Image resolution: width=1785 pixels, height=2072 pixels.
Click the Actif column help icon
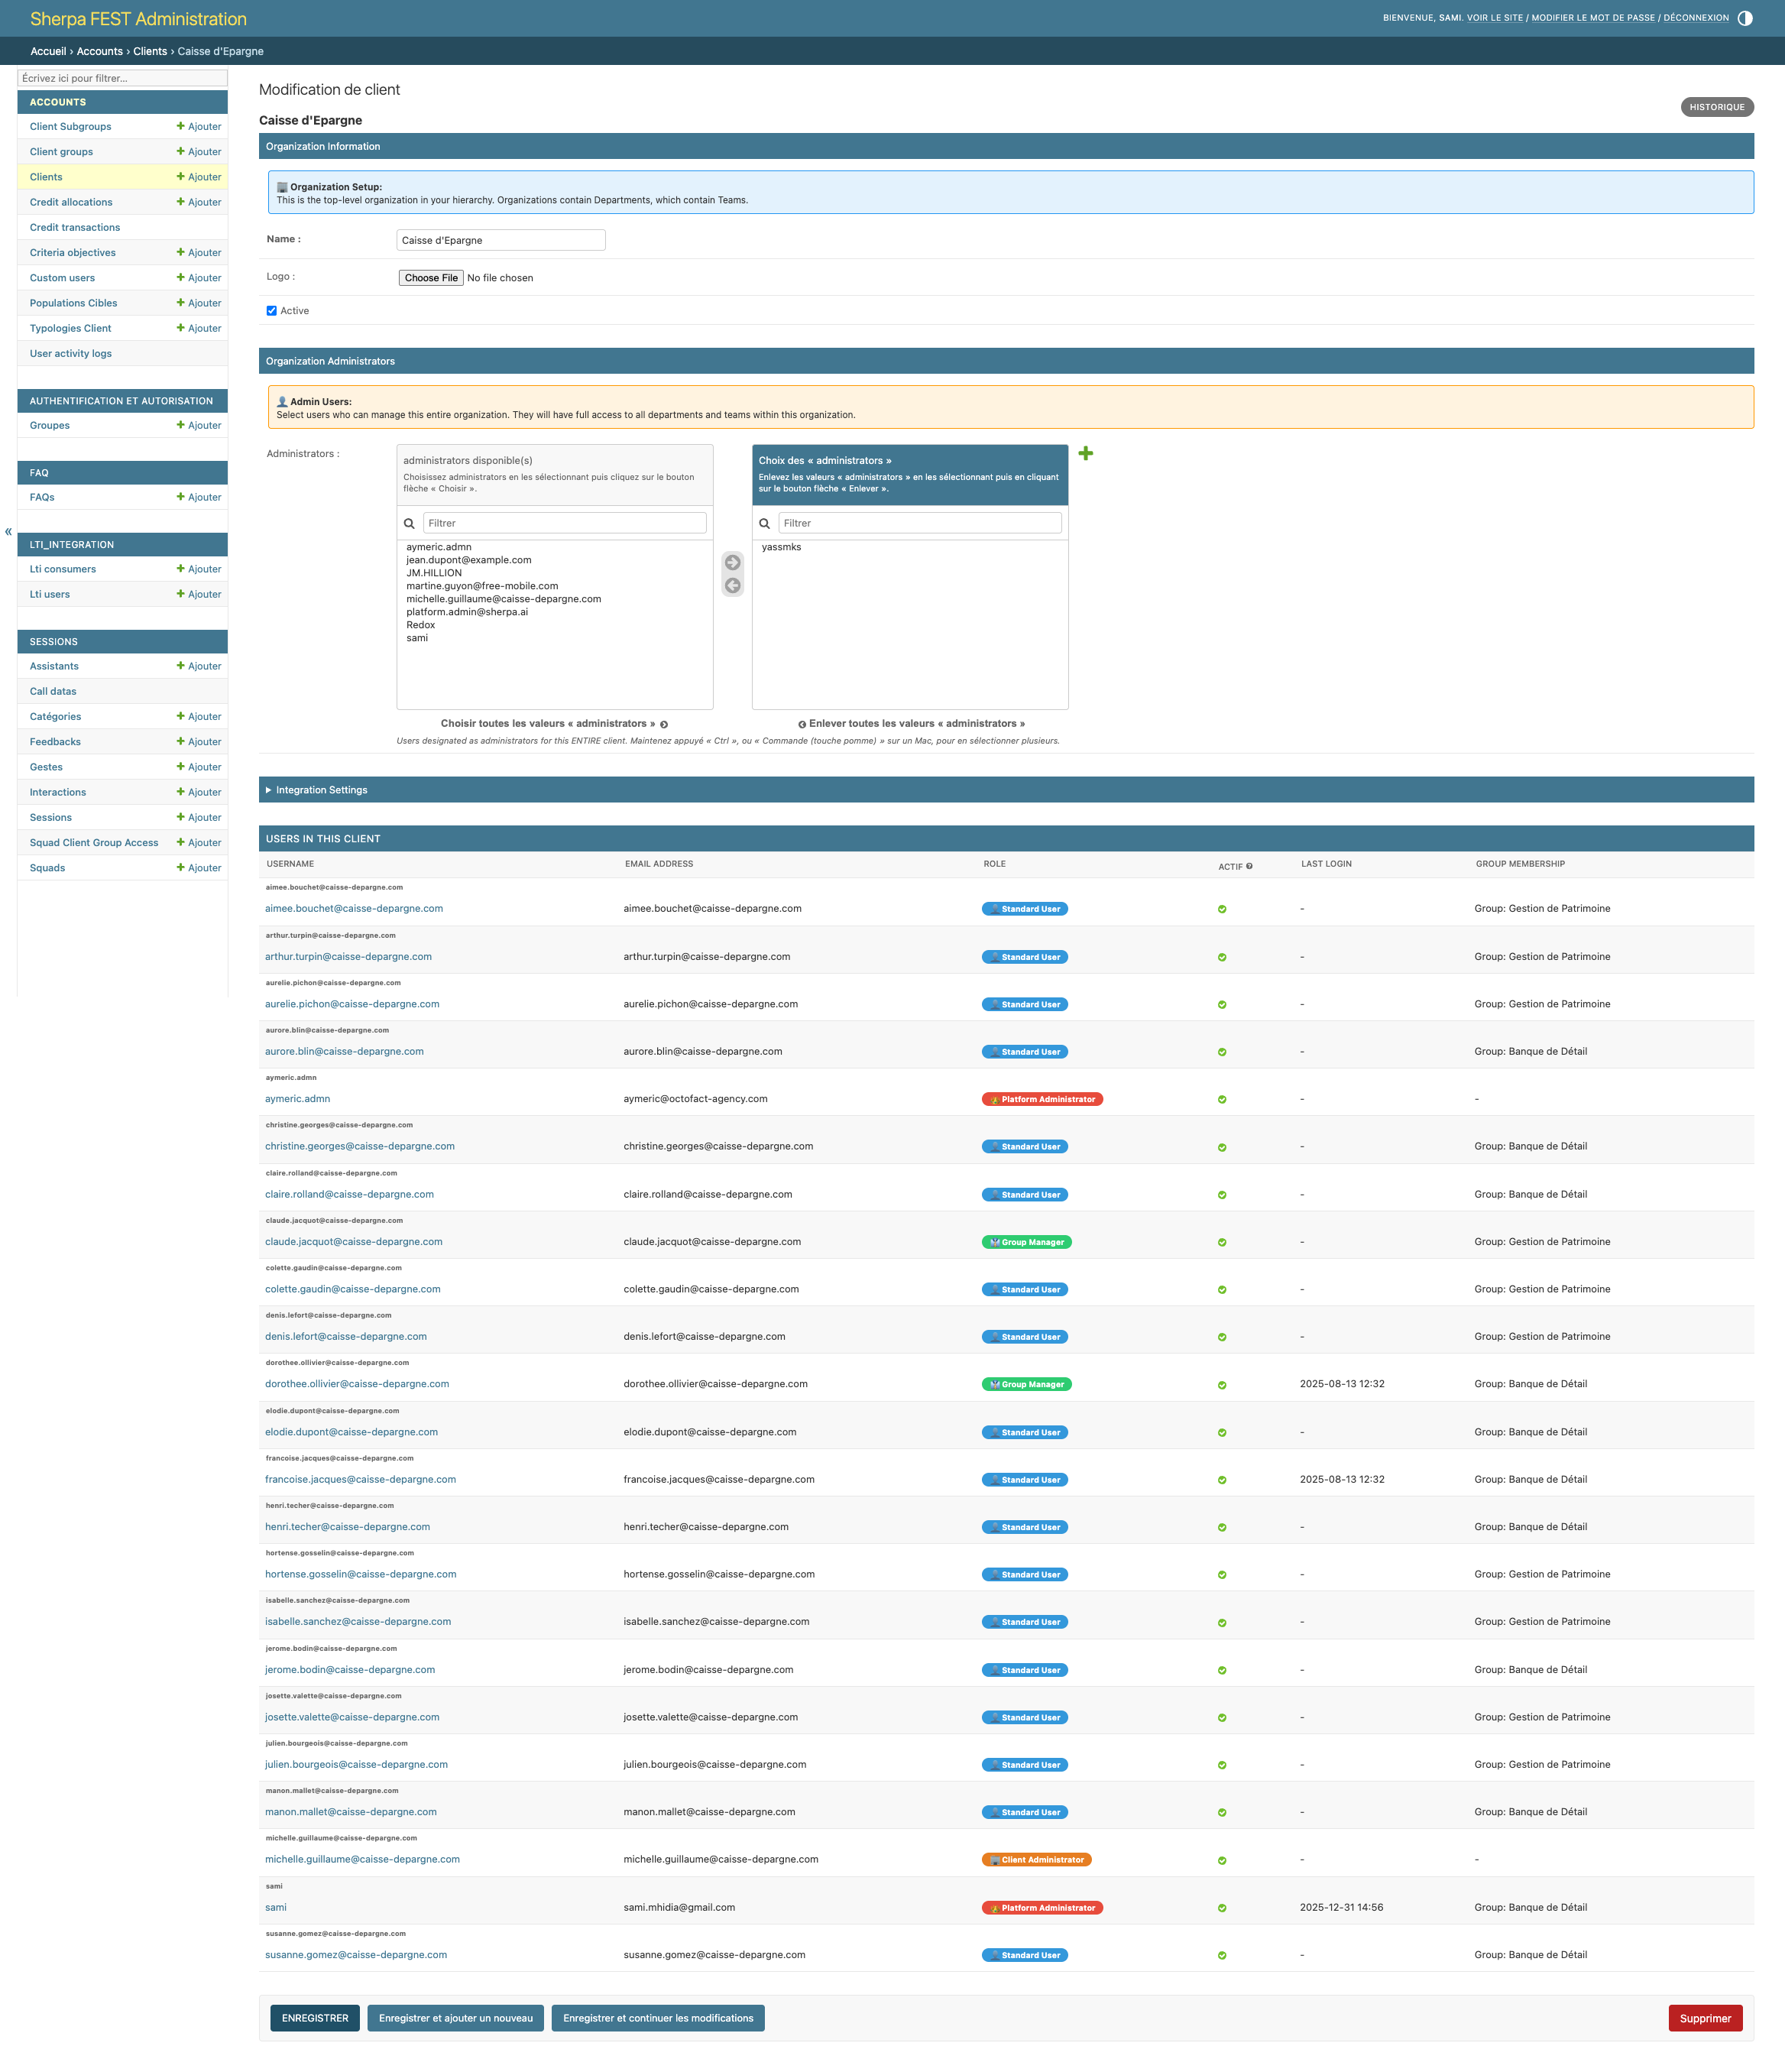click(1249, 866)
